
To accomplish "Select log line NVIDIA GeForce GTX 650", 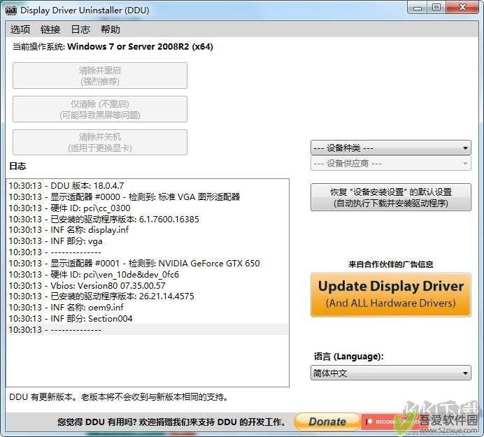I will point(148,264).
